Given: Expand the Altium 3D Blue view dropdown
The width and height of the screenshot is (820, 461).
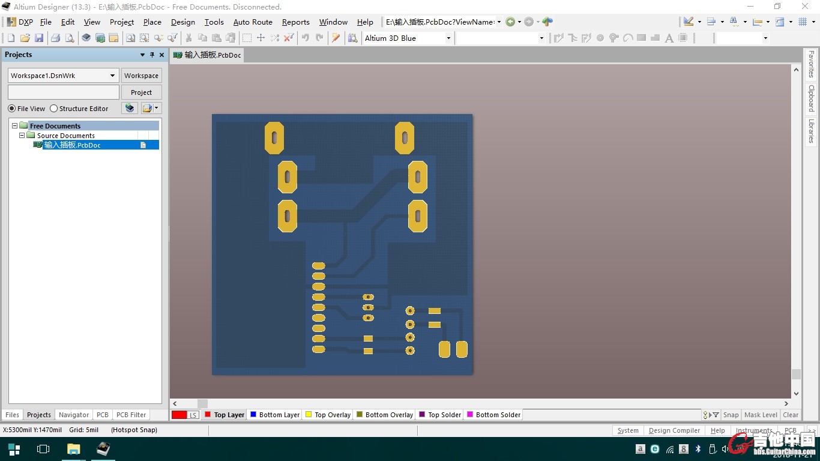Looking at the screenshot, I should pyautogui.click(x=448, y=38).
